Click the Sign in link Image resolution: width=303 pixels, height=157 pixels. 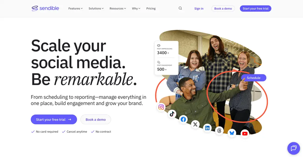tap(199, 8)
